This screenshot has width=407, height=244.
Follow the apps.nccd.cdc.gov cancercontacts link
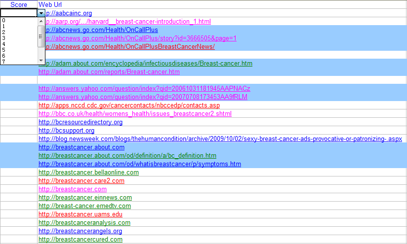pos(129,105)
